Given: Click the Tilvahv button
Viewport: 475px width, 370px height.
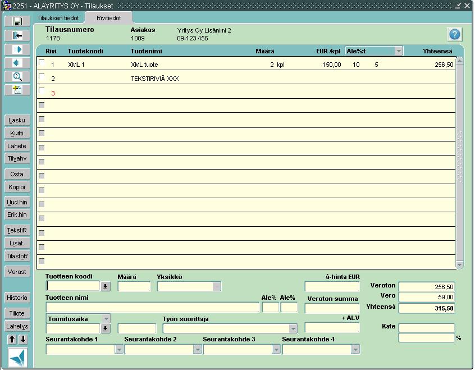Looking at the screenshot, I should [17, 158].
